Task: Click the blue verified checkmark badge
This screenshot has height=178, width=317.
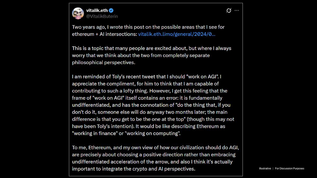Action: click(111, 11)
